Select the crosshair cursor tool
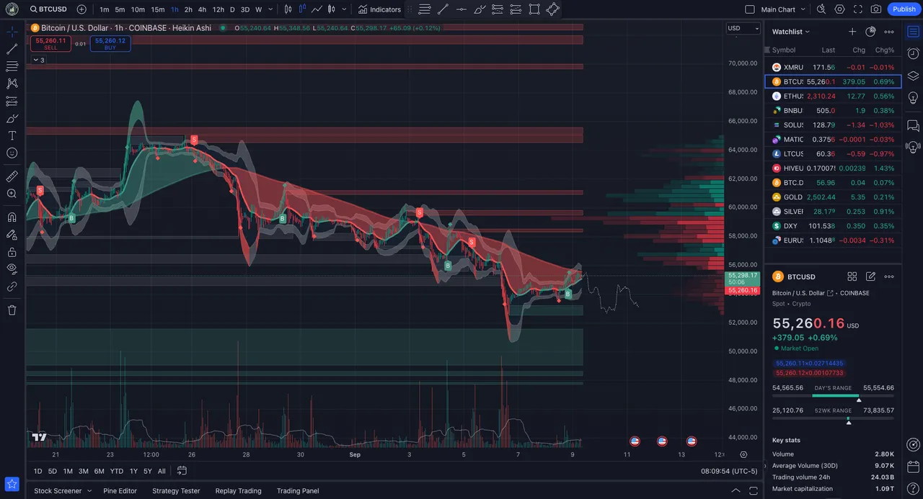The height and width of the screenshot is (499, 923). point(12,32)
